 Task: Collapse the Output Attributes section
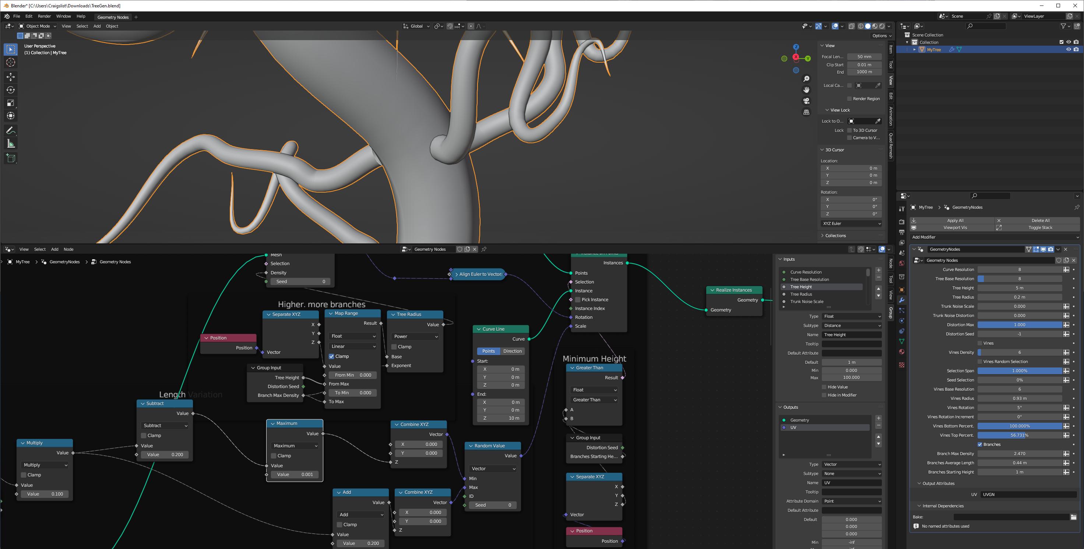[x=938, y=483]
